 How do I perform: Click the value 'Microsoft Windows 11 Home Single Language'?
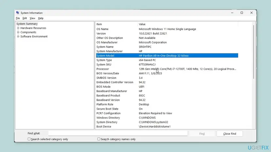[x=167, y=29]
